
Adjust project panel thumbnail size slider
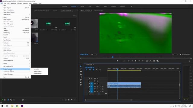(x=17, y=100)
